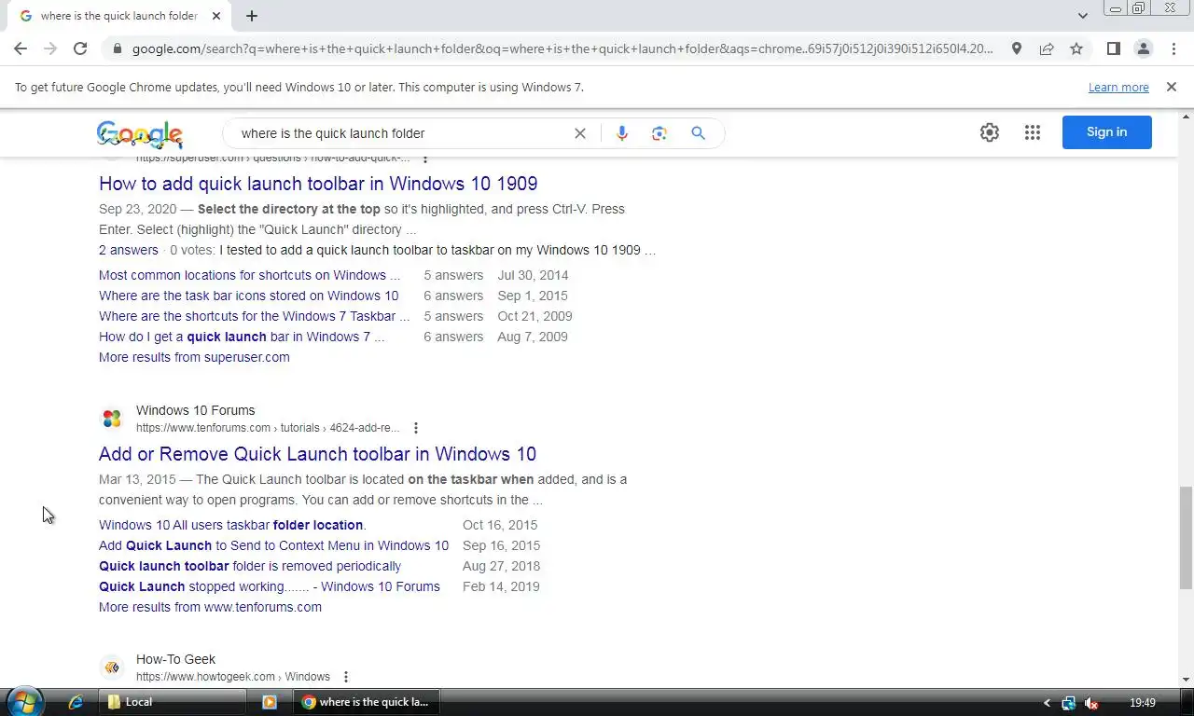Viewport: 1194px width, 716px height.
Task: Click the Windows 10 Forums favicon
Action: tap(112, 419)
